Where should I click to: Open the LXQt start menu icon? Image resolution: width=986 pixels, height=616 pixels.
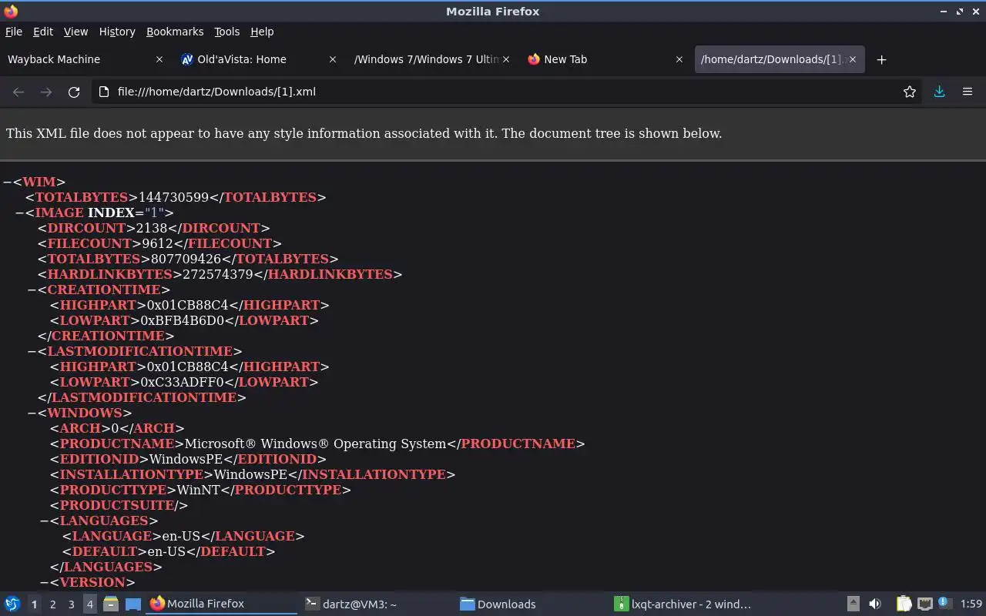(12, 604)
